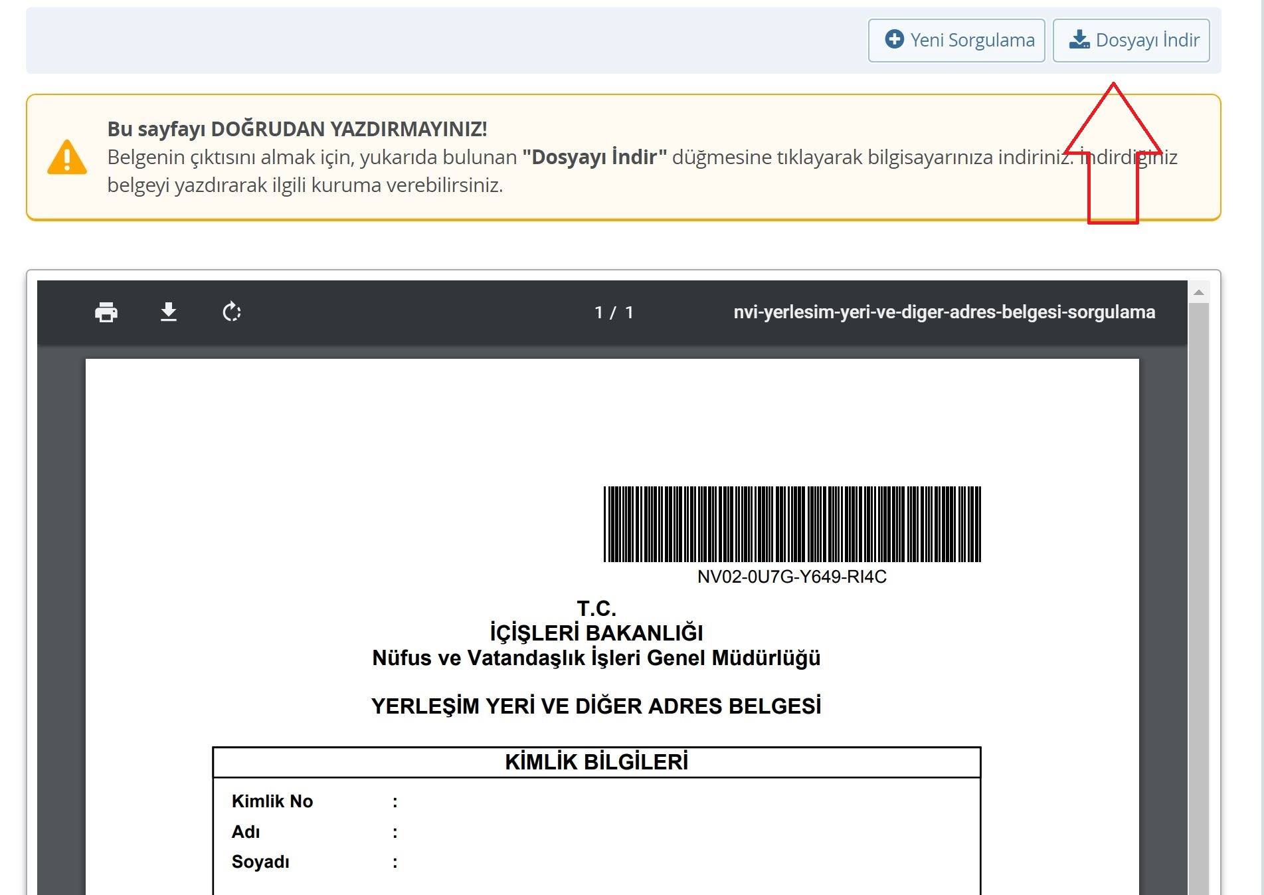Click the document barcode image
This screenshot has width=1264, height=895.
pos(792,524)
